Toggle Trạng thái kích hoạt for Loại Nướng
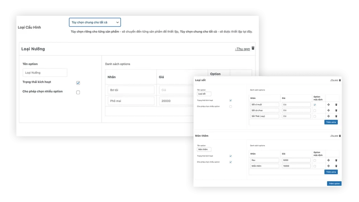359x202 pixels. click(78, 83)
